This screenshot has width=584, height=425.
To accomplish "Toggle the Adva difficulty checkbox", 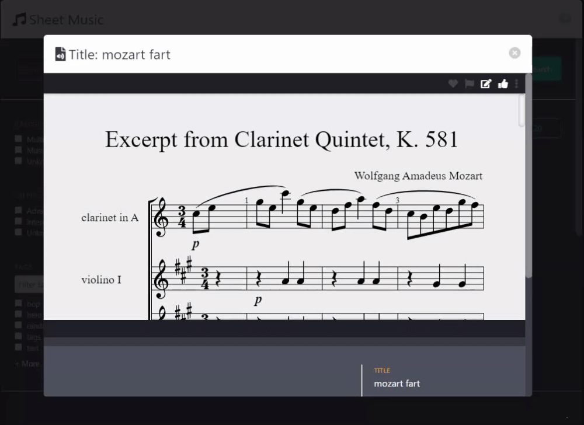I will 18,210.
